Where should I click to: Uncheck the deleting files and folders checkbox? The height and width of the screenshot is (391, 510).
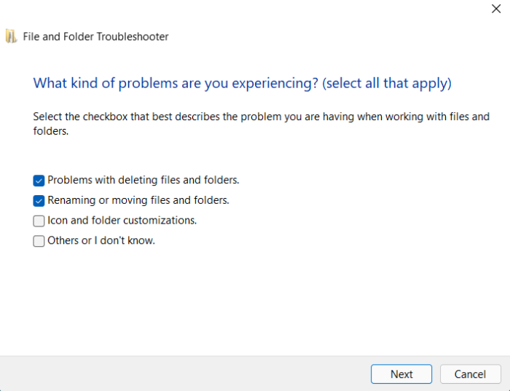(x=39, y=181)
